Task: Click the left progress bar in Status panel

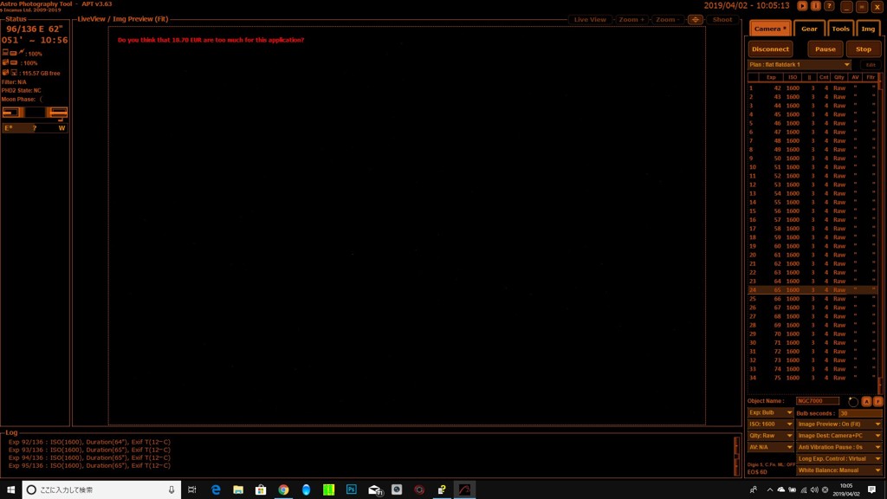Action: (12, 113)
